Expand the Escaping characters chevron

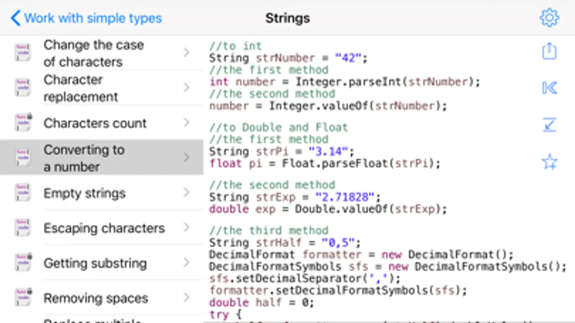point(186,228)
